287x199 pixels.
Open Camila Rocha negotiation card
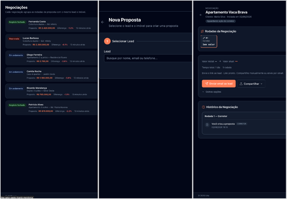point(51,75)
